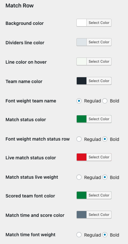Select Regulad for Font weight team name
The width and height of the screenshot is (128, 244).
point(79,101)
